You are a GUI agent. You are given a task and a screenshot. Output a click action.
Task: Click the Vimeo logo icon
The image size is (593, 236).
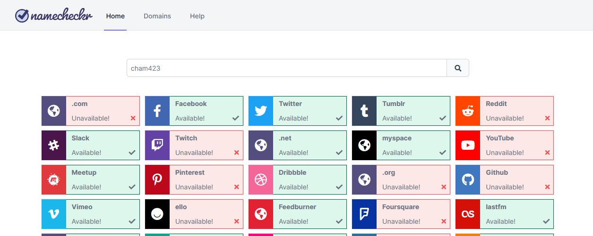[54, 214]
